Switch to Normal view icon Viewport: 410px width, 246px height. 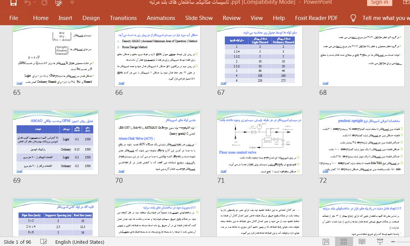[326, 242]
